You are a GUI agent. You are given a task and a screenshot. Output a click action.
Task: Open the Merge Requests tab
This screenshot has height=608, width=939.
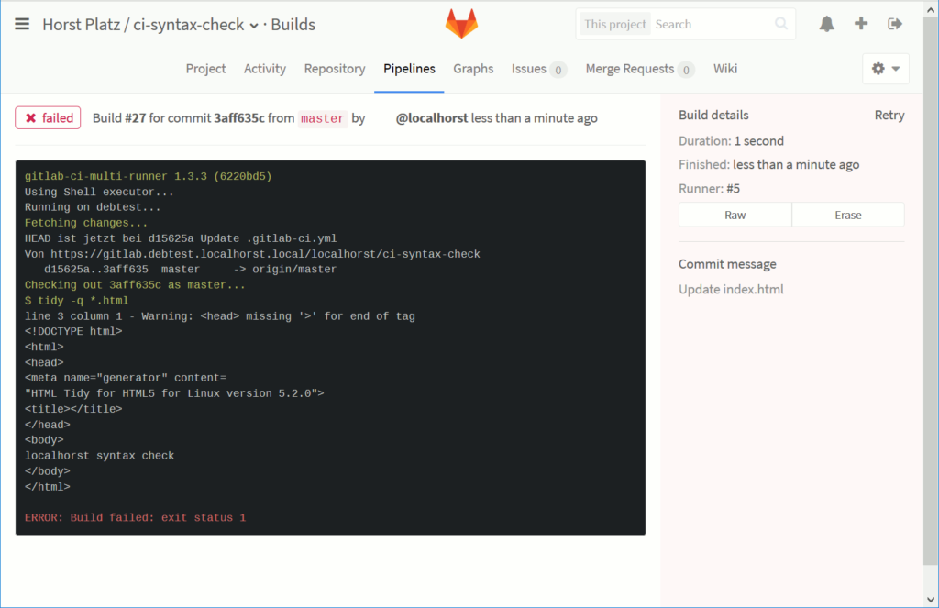pos(631,68)
